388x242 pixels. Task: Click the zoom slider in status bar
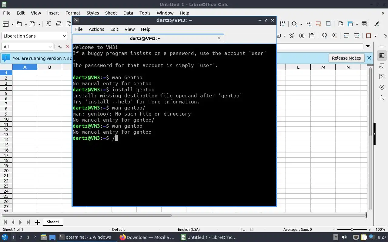pyautogui.click(x=352, y=230)
